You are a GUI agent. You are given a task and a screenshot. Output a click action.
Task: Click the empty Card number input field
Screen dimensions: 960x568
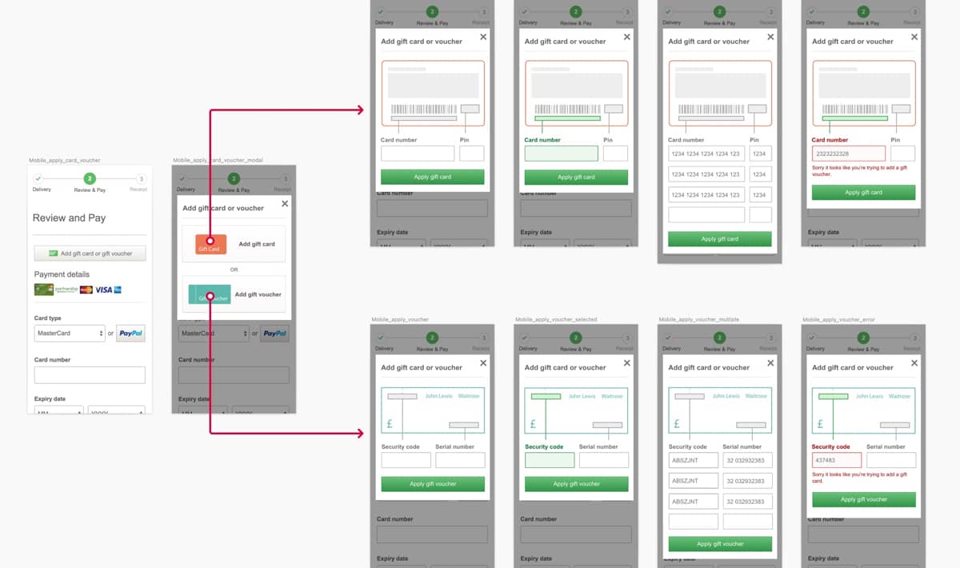[x=88, y=375]
